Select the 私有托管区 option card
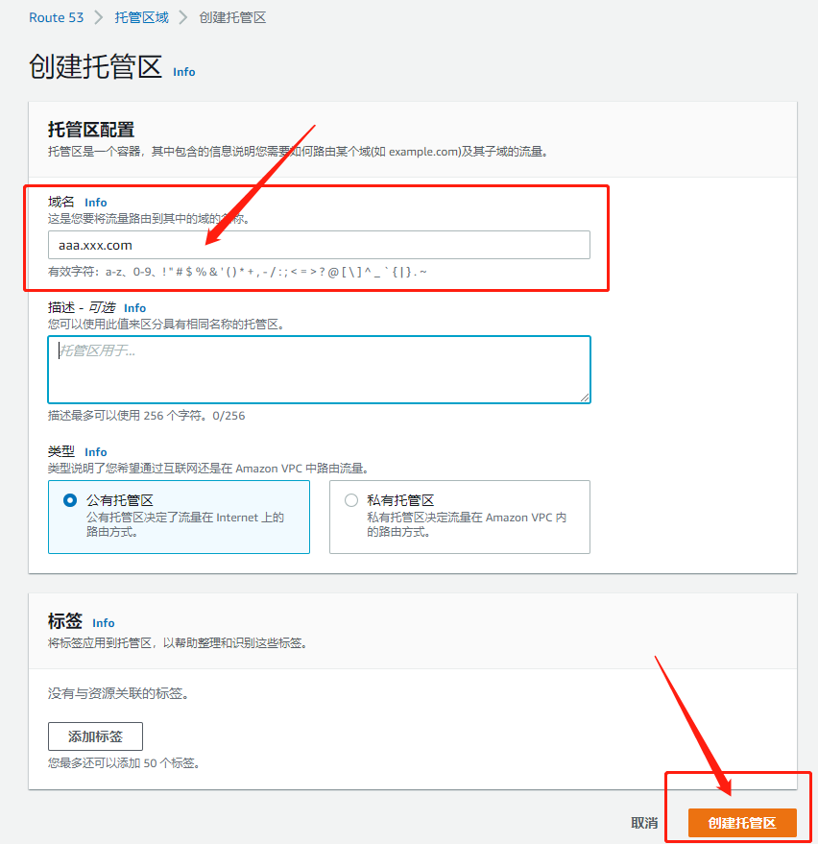This screenshot has width=818, height=844. 459,517
